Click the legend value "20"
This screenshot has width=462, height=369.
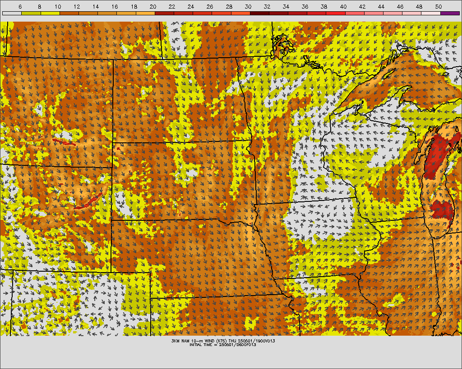[152, 6]
